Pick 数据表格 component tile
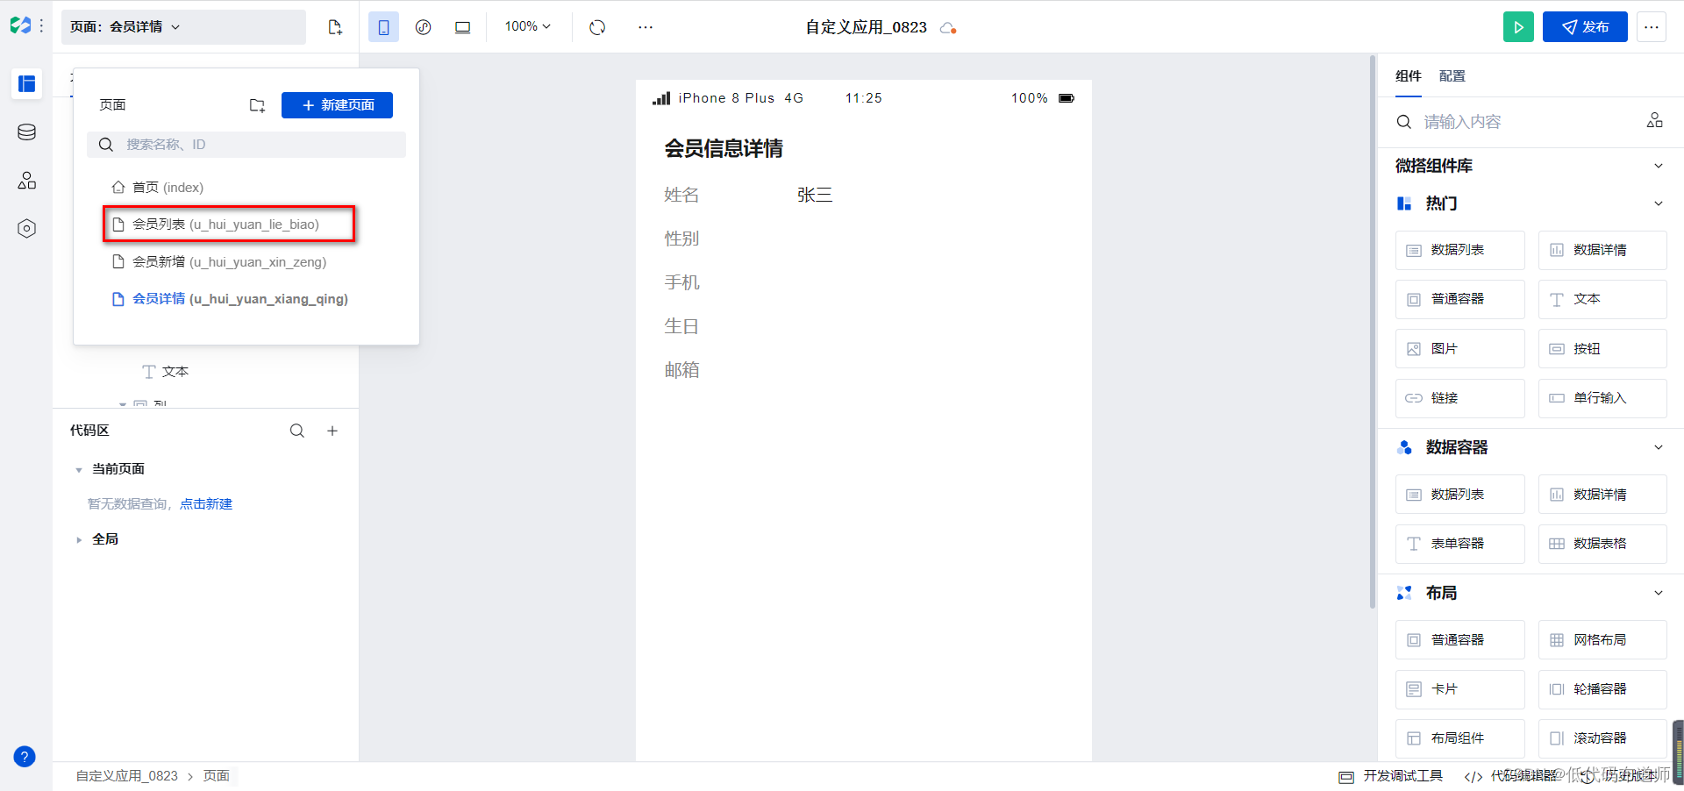Image resolution: width=1684 pixels, height=791 pixels. pos(1602,545)
